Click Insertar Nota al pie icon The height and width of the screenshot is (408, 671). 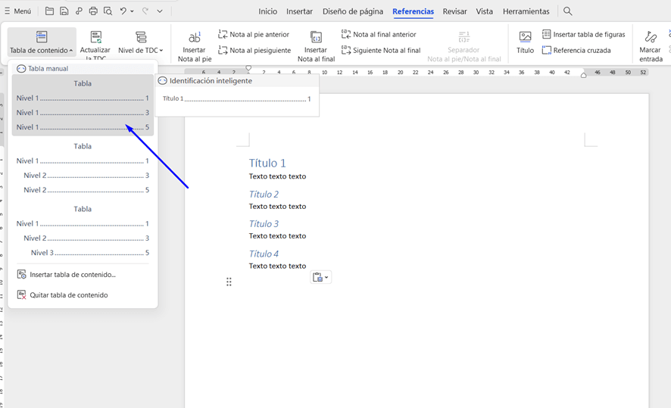tap(195, 37)
